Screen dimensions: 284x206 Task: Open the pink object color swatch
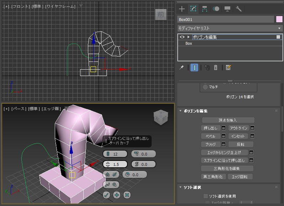279,20
